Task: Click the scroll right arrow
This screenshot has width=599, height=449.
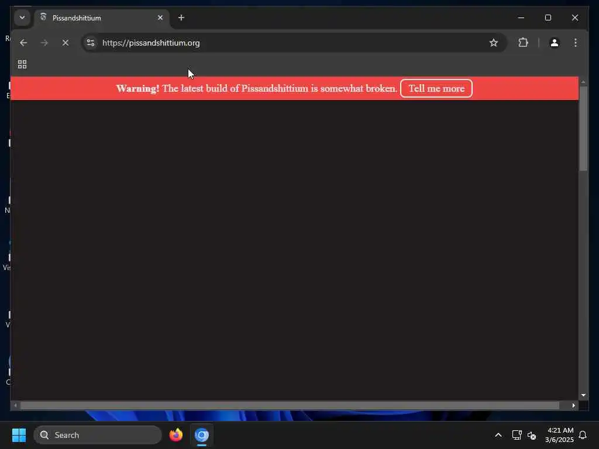Action: (573, 405)
